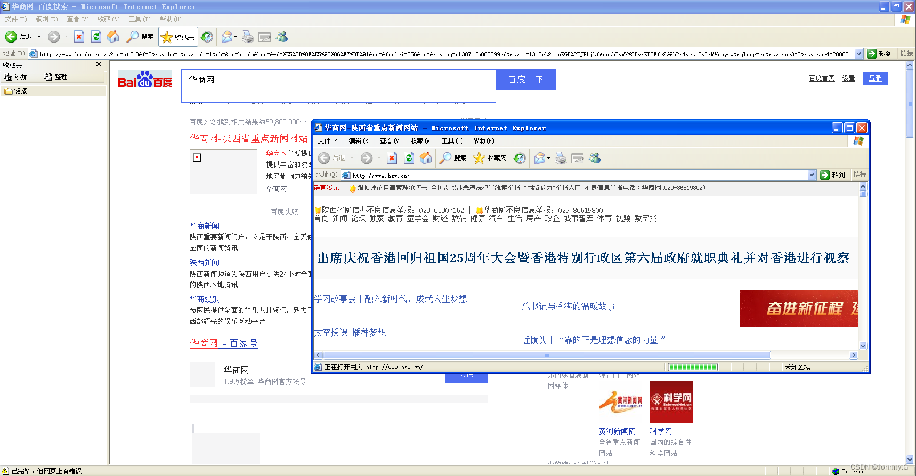Click Favorites star in front 华商网 window

pos(490,158)
